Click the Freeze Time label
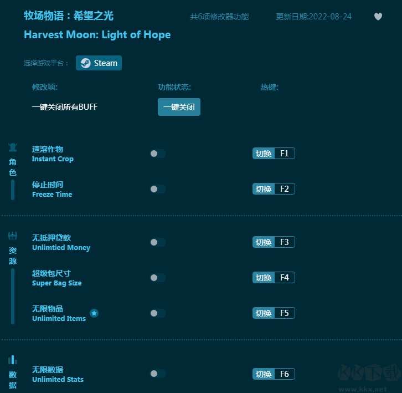This screenshot has height=393, width=402. [x=52, y=195]
